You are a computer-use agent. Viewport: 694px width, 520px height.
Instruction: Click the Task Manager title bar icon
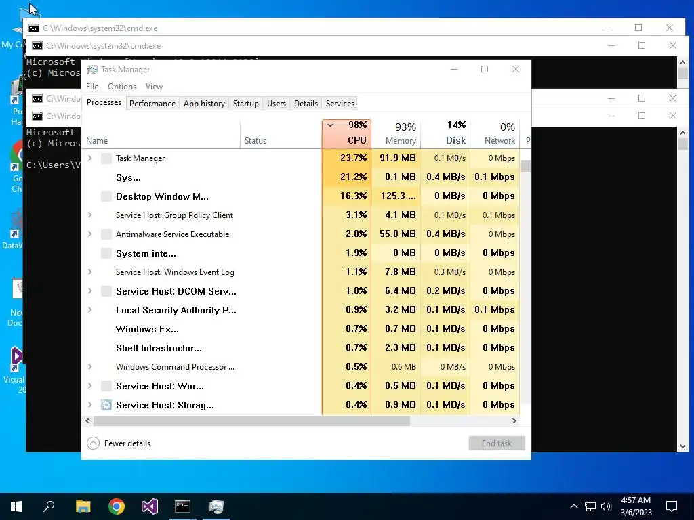pos(92,70)
